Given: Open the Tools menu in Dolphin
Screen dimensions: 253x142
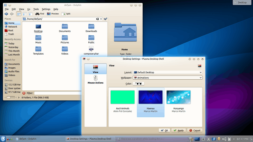Looking at the screenshot, I should coord(36,9).
